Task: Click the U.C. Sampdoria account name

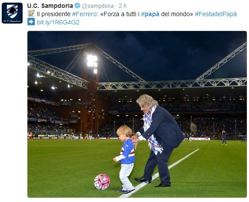Action: coord(50,6)
